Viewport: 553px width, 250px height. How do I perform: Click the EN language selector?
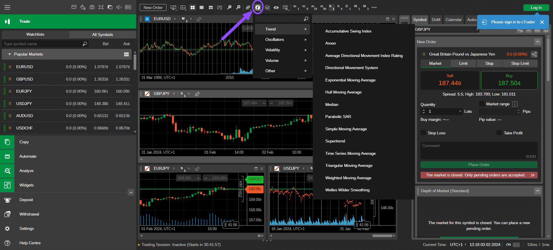tap(128, 7)
